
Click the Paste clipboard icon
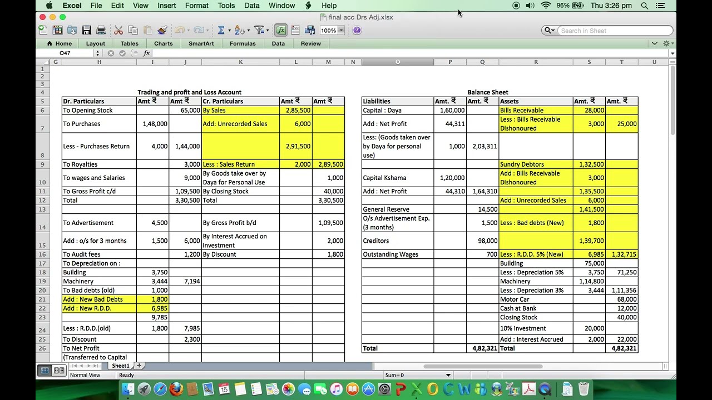pyautogui.click(x=147, y=30)
